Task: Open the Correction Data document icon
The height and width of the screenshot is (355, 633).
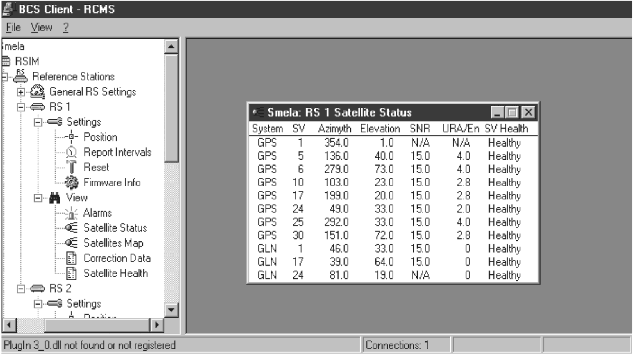Action: pos(71,258)
